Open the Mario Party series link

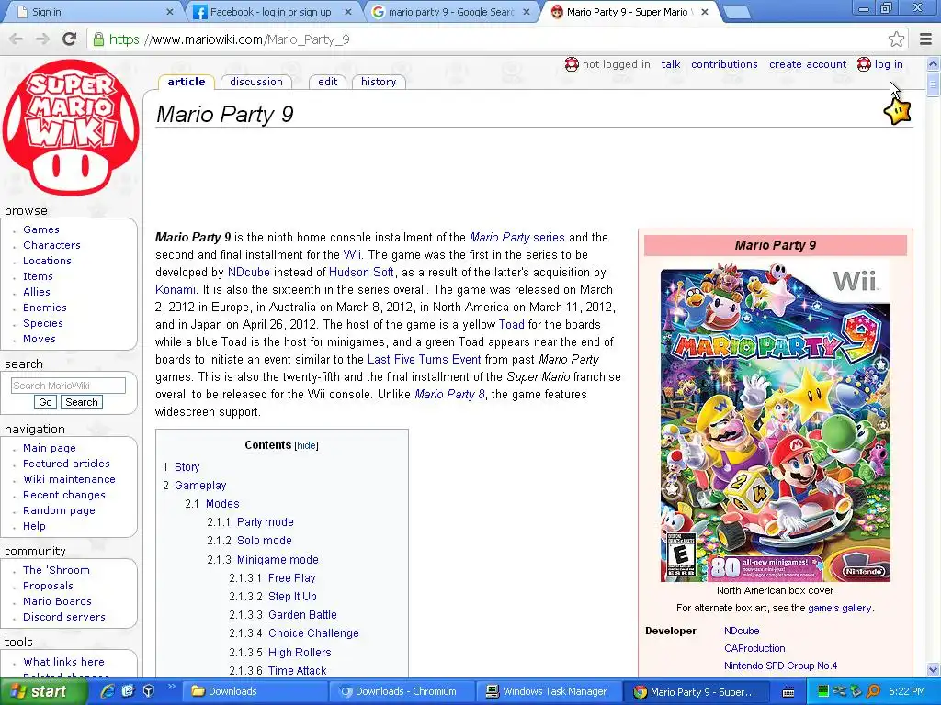pyautogui.click(x=517, y=238)
